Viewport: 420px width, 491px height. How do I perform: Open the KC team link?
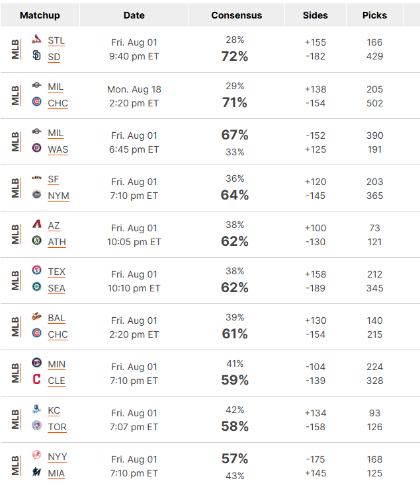(54, 410)
